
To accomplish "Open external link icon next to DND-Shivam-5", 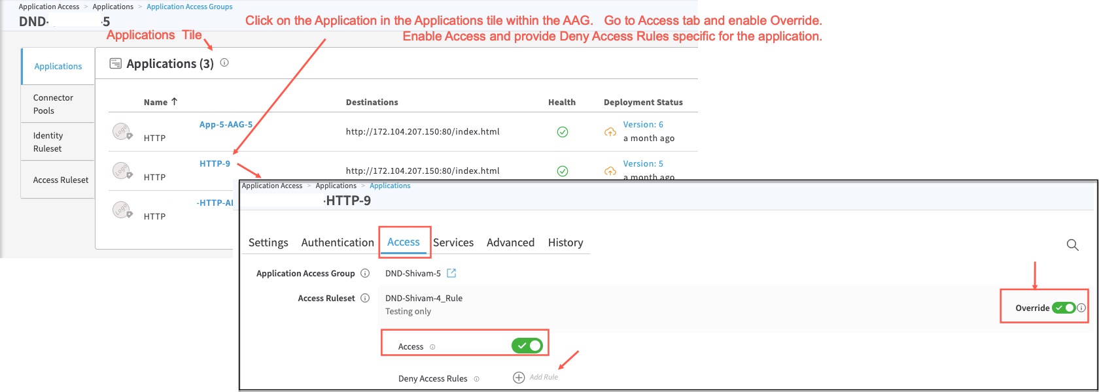I will [x=451, y=273].
